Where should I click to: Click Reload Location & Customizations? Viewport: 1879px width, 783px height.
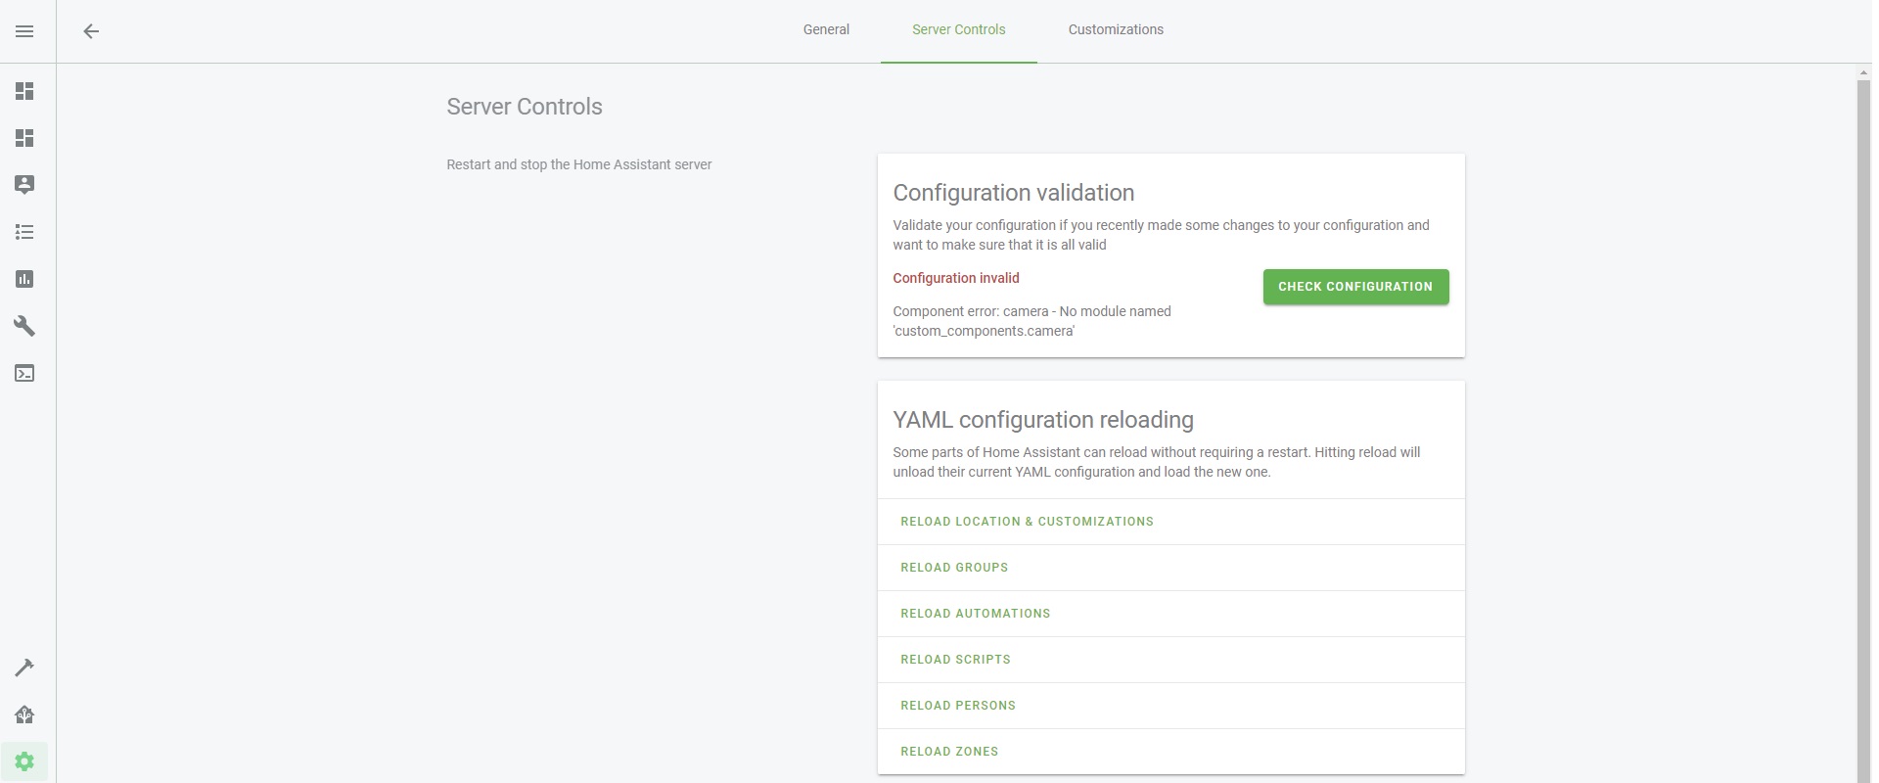pos(1027,522)
